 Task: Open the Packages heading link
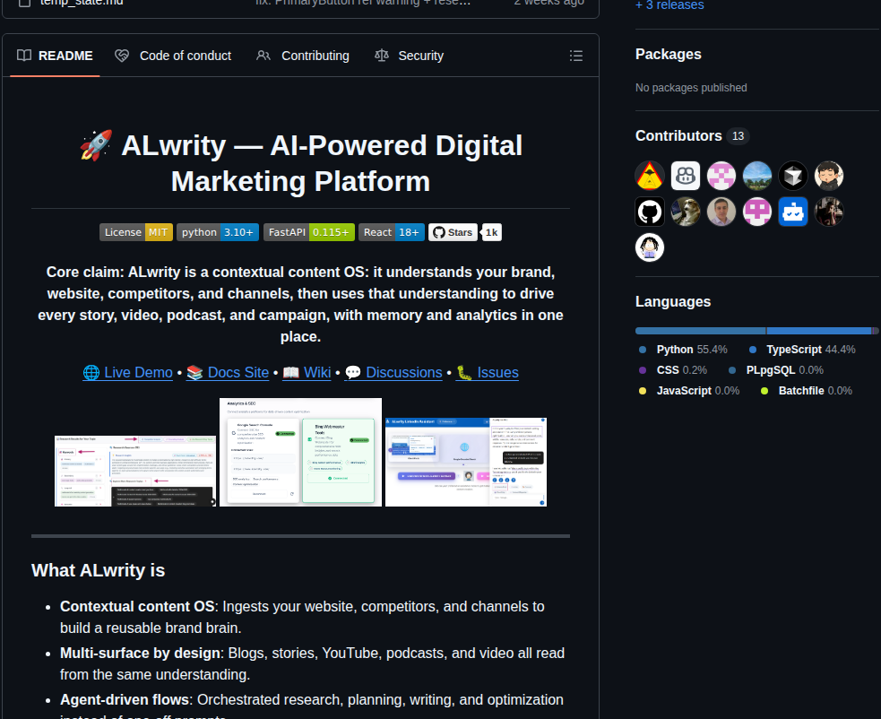click(668, 54)
